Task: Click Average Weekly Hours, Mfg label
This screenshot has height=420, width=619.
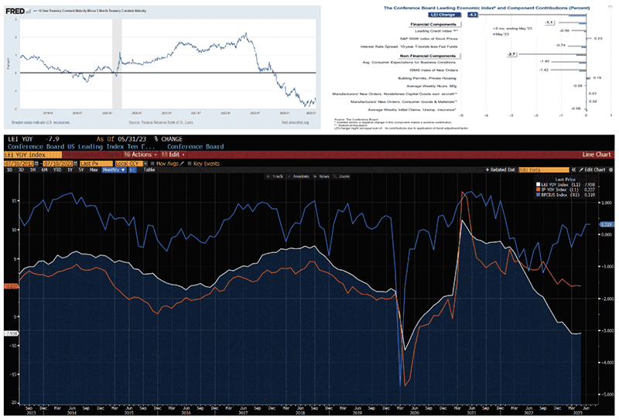Action: (x=431, y=86)
